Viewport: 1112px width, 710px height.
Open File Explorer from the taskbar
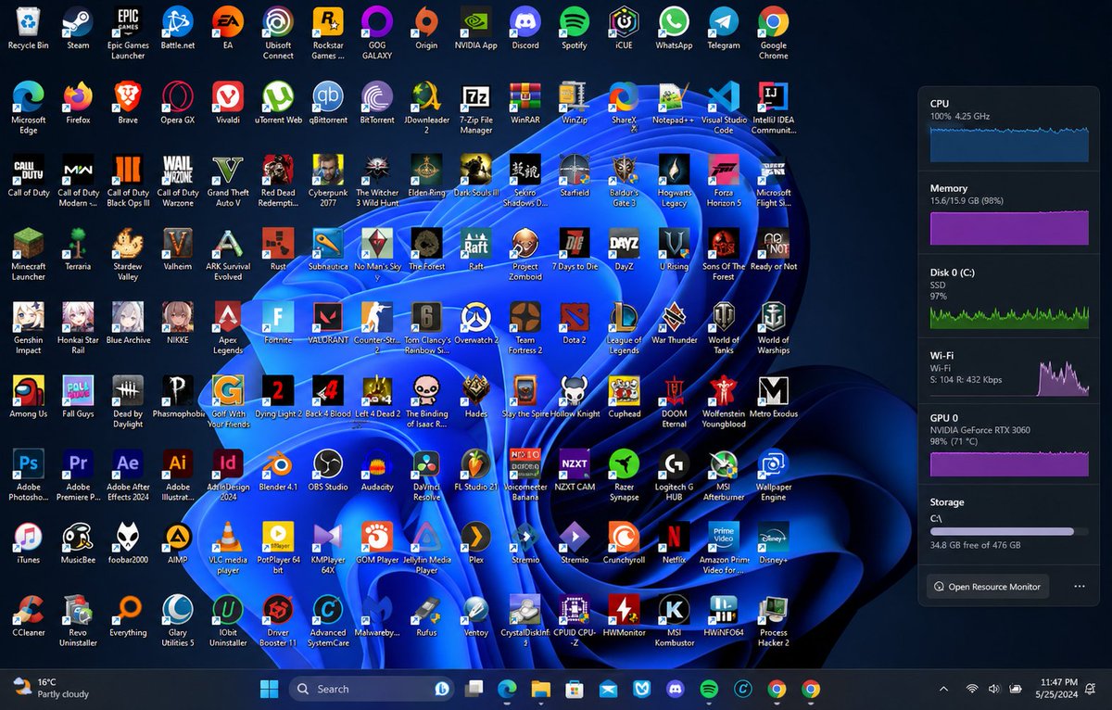point(540,689)
